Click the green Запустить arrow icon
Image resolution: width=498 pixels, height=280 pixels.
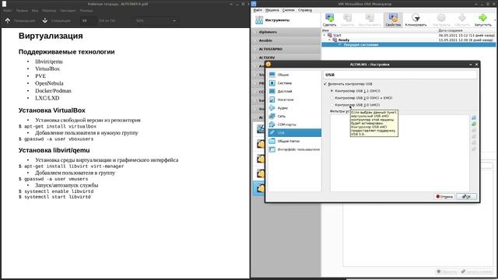(x=482, y=17)
